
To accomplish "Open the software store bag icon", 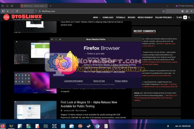I will [71, 126].
